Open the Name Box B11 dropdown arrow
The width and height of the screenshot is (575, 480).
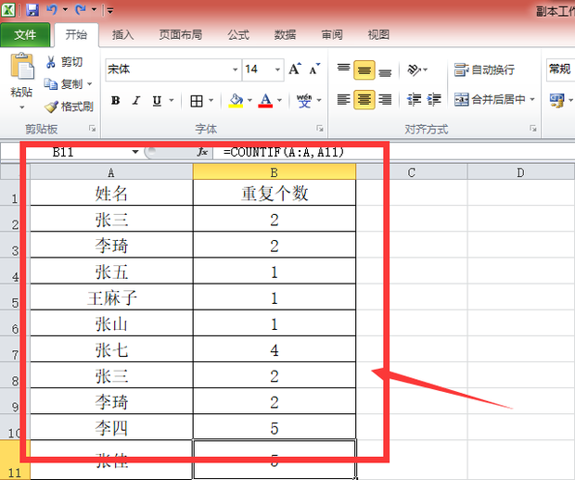click(x=135, y=152)
